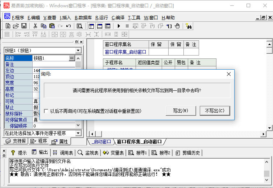Select the 调用表 tab

coord(63,152)
